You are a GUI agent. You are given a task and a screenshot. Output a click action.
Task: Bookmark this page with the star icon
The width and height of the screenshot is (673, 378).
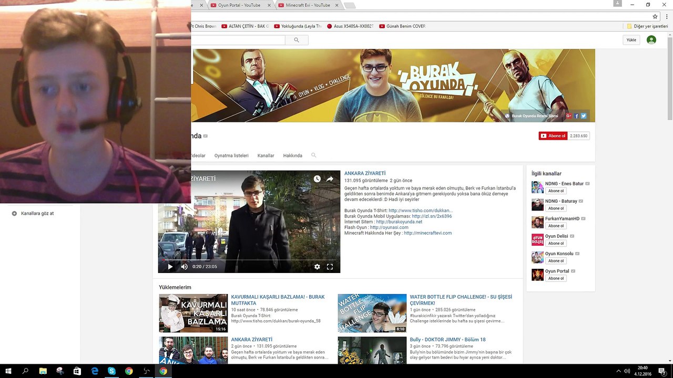point(655,16)
